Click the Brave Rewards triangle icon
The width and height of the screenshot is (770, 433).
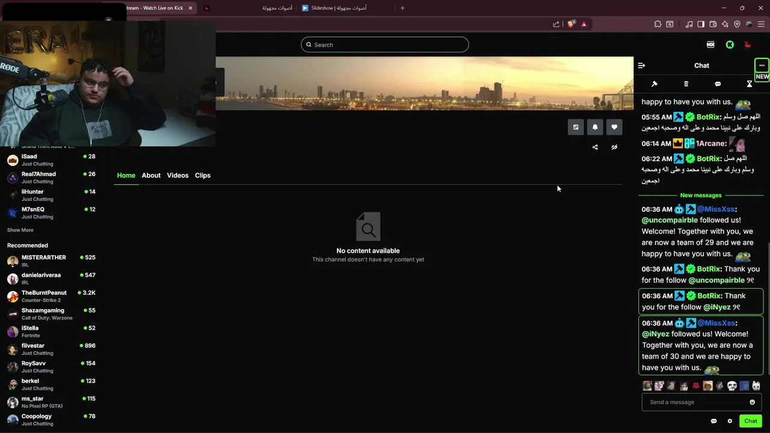coord(584,24)
